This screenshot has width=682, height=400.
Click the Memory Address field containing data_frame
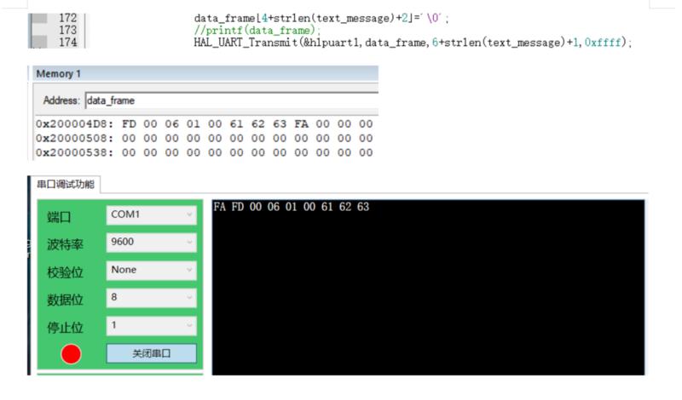232,100
